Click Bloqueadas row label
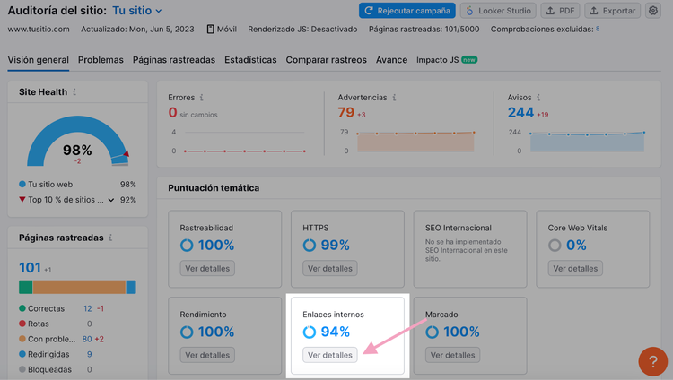 49,370
